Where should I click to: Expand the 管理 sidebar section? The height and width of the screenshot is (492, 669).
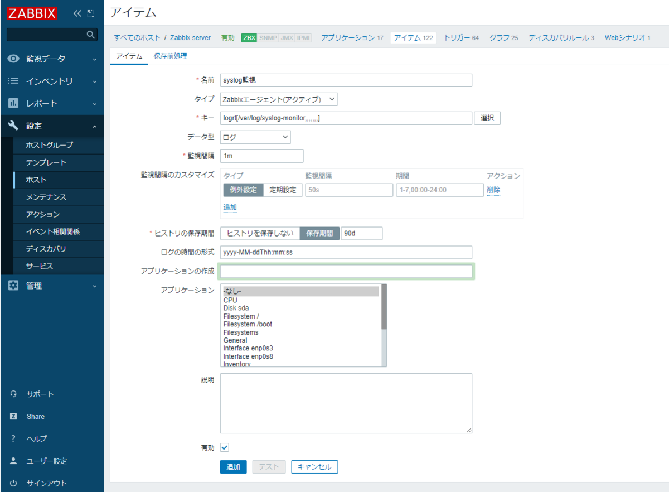coord(13,286)
